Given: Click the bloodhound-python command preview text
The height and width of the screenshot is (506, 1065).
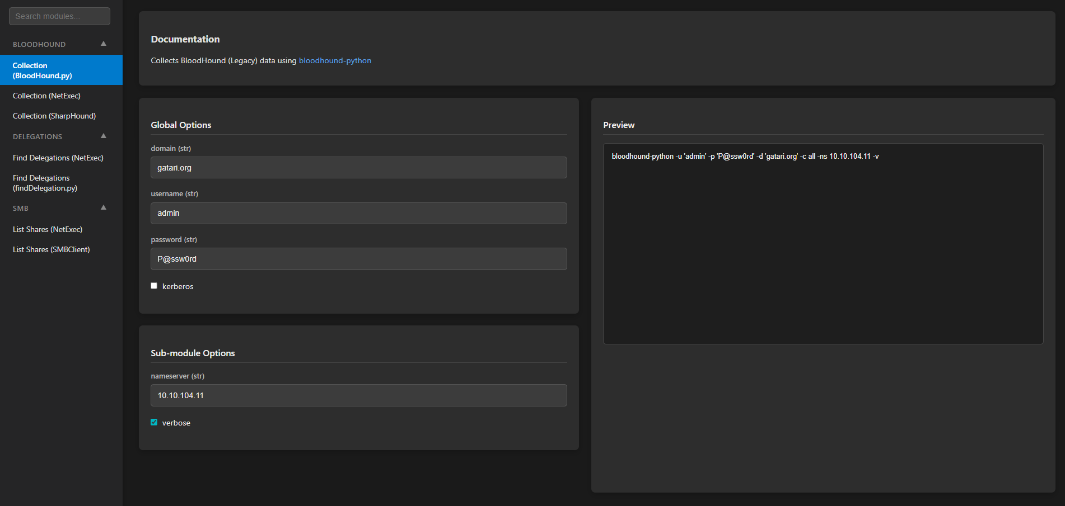Looking at the screenshot, I should (x=745, y=157).
